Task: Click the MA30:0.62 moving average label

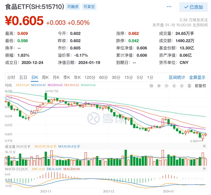Action: [x=72, y=85]
